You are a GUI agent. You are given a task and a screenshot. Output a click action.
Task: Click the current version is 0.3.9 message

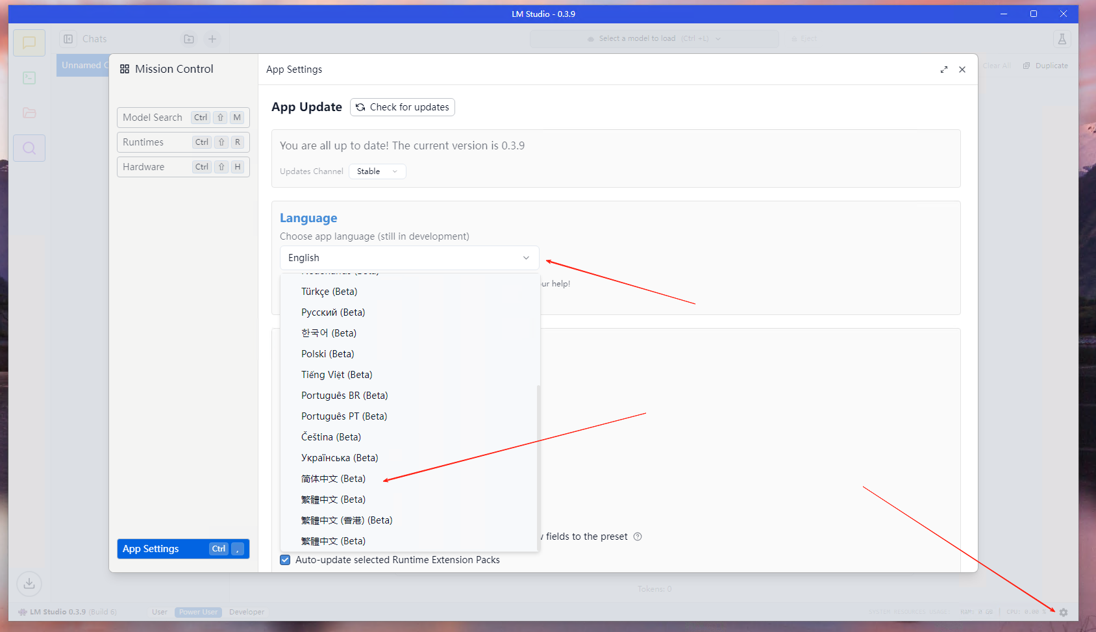tap(402, 145)
